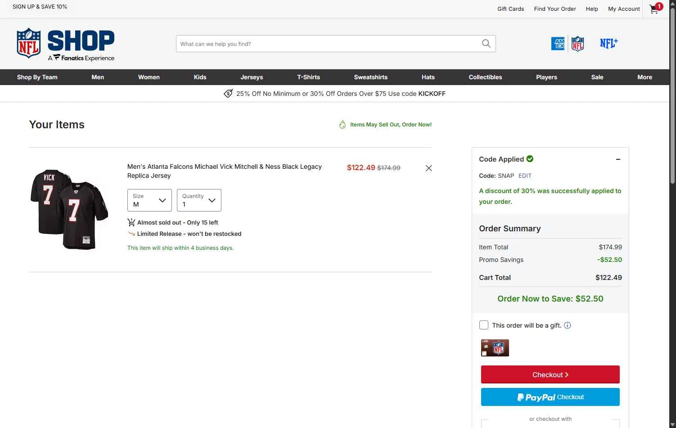Click the NFL Shop logo
676x428 pixels.
[66, 45]
